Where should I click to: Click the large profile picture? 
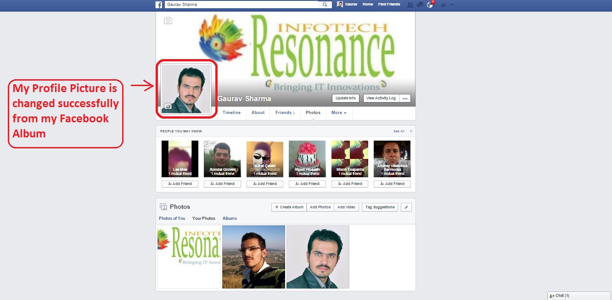point(186,89)
